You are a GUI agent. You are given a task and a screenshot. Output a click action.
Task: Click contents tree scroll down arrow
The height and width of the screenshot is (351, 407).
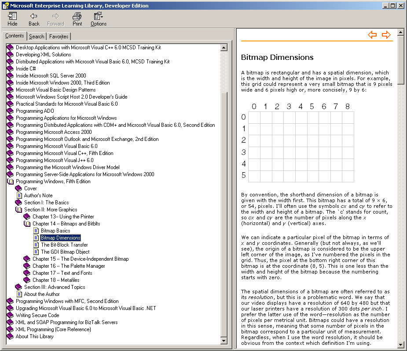coord(224,340)
